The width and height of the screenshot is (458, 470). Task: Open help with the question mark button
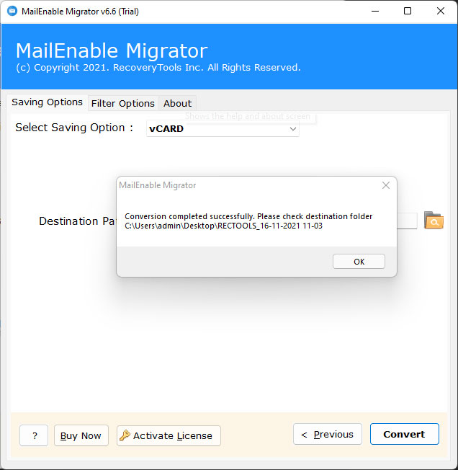(x=34, y=435)
